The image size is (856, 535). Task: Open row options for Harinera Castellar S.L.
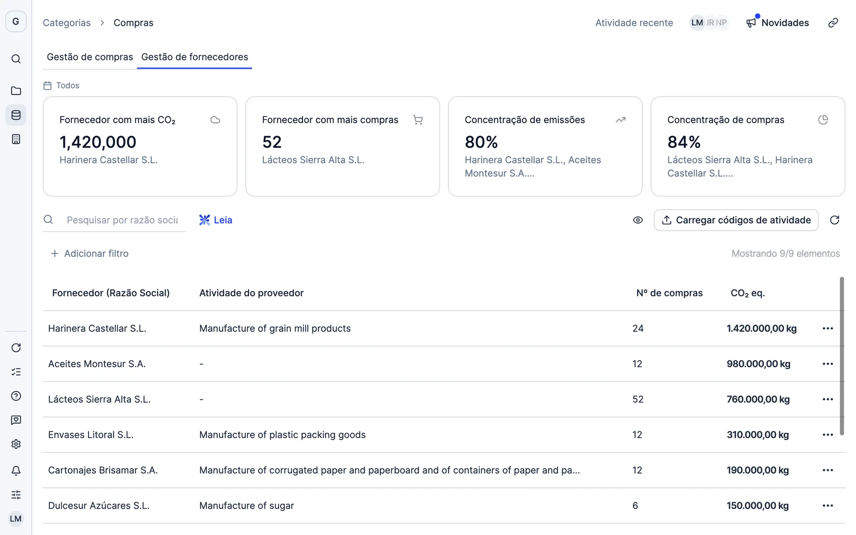tap(828, 329)
